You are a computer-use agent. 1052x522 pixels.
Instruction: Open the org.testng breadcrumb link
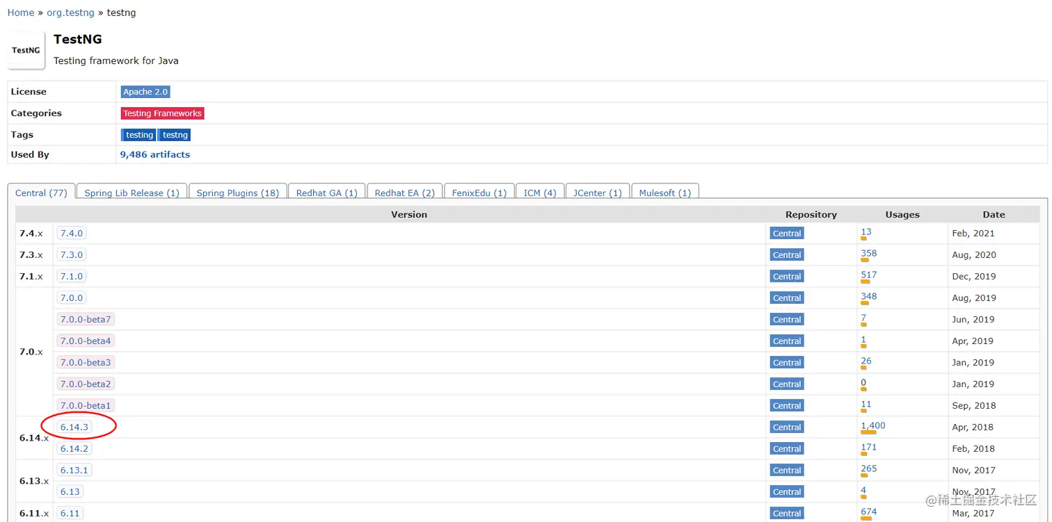(70, 13)
